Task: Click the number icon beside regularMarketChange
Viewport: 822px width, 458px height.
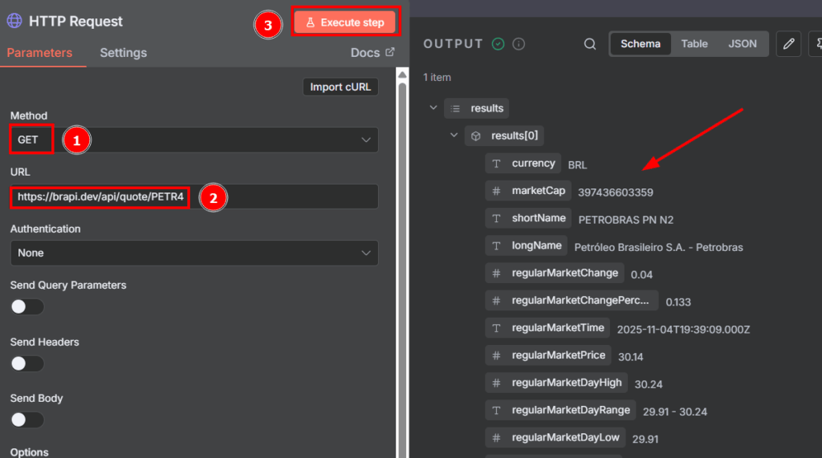Action: pos(496,274)
